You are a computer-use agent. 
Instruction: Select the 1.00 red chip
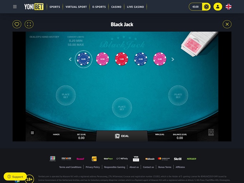coord(122,59)
